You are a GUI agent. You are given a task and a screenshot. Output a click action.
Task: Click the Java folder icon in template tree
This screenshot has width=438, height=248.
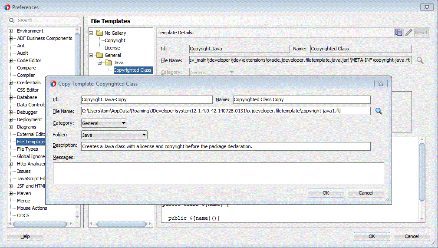click(x=109, y=63)
